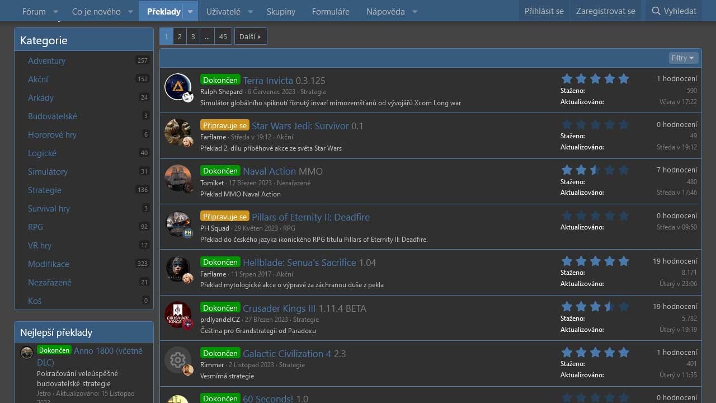Expand the Fórum menu dropdown arrow
Screen dimensions: 716x403
pos(55,11)
